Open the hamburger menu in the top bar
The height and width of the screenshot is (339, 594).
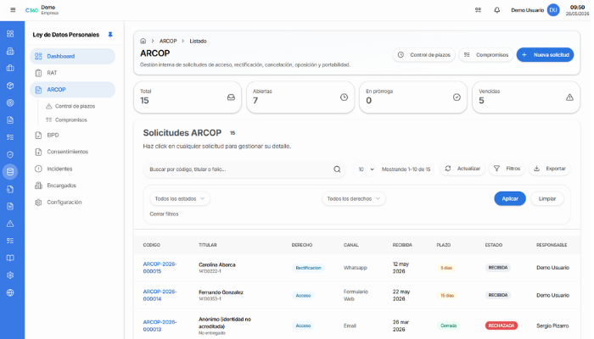click(13, 10)
